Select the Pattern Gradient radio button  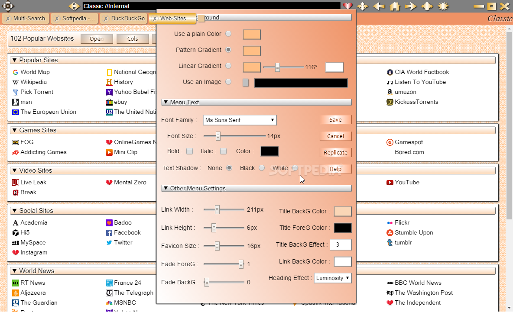(x=228, y=50)
